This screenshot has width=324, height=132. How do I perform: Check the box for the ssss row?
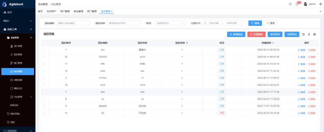(44, 71)
